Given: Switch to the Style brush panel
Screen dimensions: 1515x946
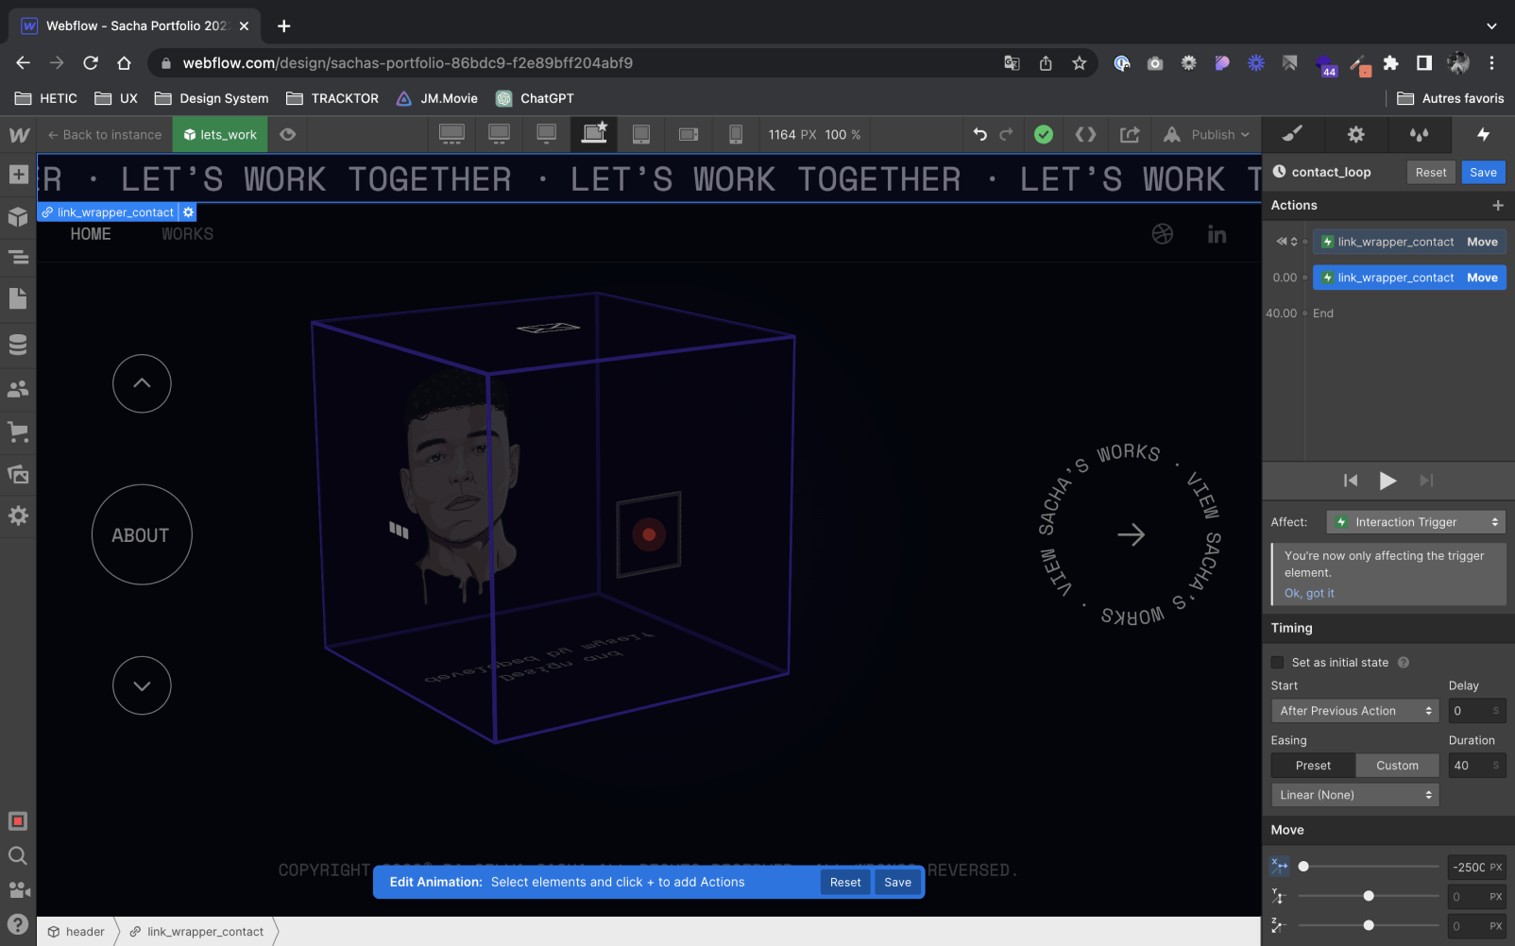Looking at the screenshot, I should [1292, 135].
